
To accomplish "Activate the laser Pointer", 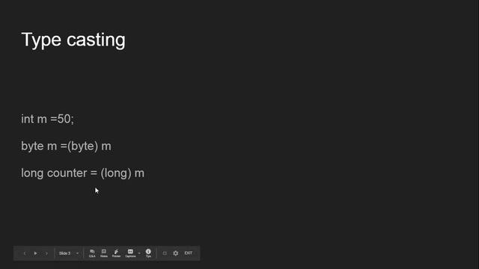I will click(x=116, y=253).
